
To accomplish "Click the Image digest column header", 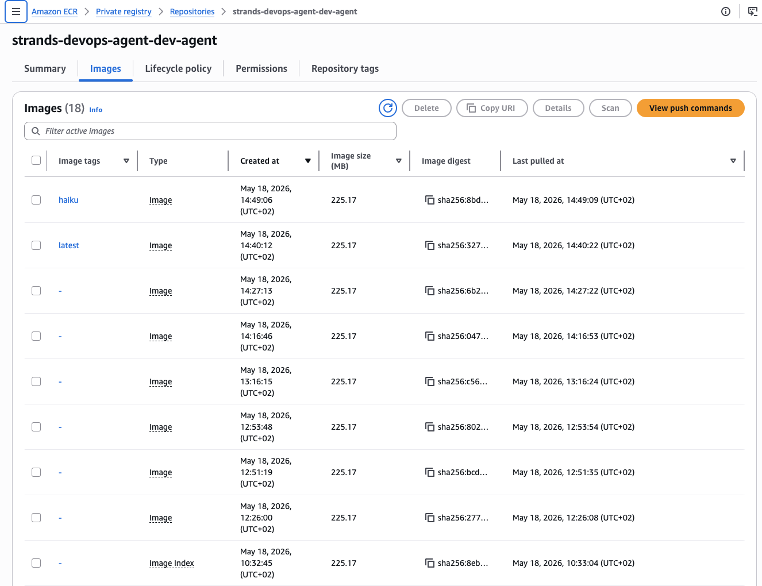I will click(x=446, y=161).
